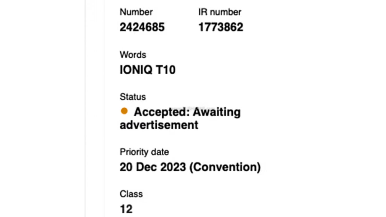Click the "Words" field label
Screen dimensions: 386x217
(133, 55)
